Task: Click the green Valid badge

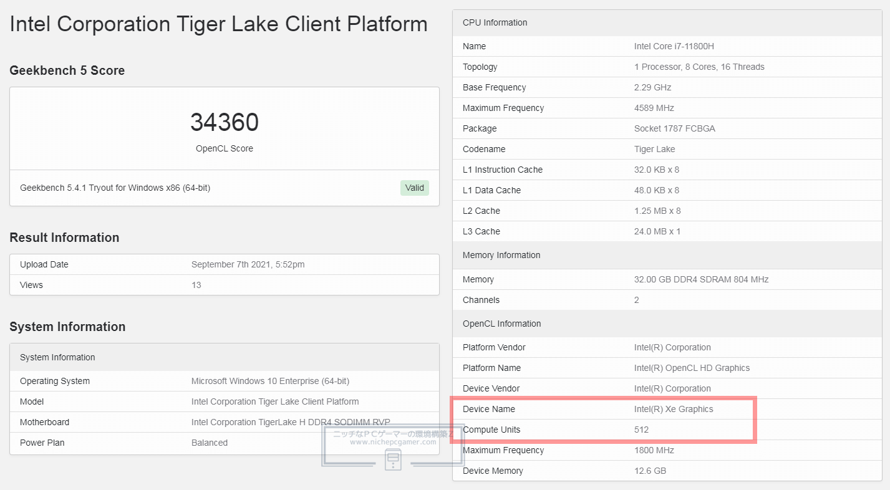Action: 415,188
